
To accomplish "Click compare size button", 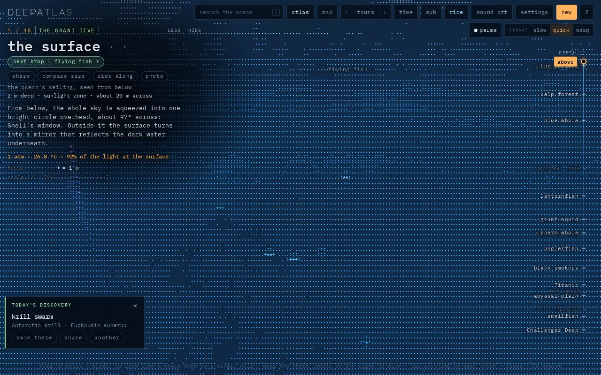I will pos(64,76).
